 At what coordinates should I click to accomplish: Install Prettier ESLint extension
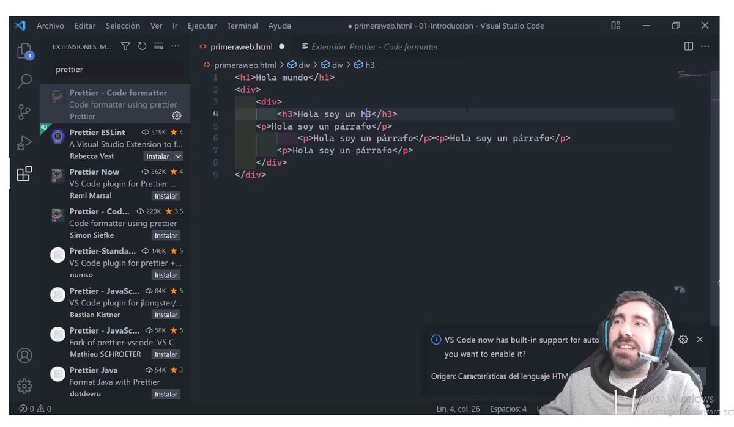click(157, 156)
